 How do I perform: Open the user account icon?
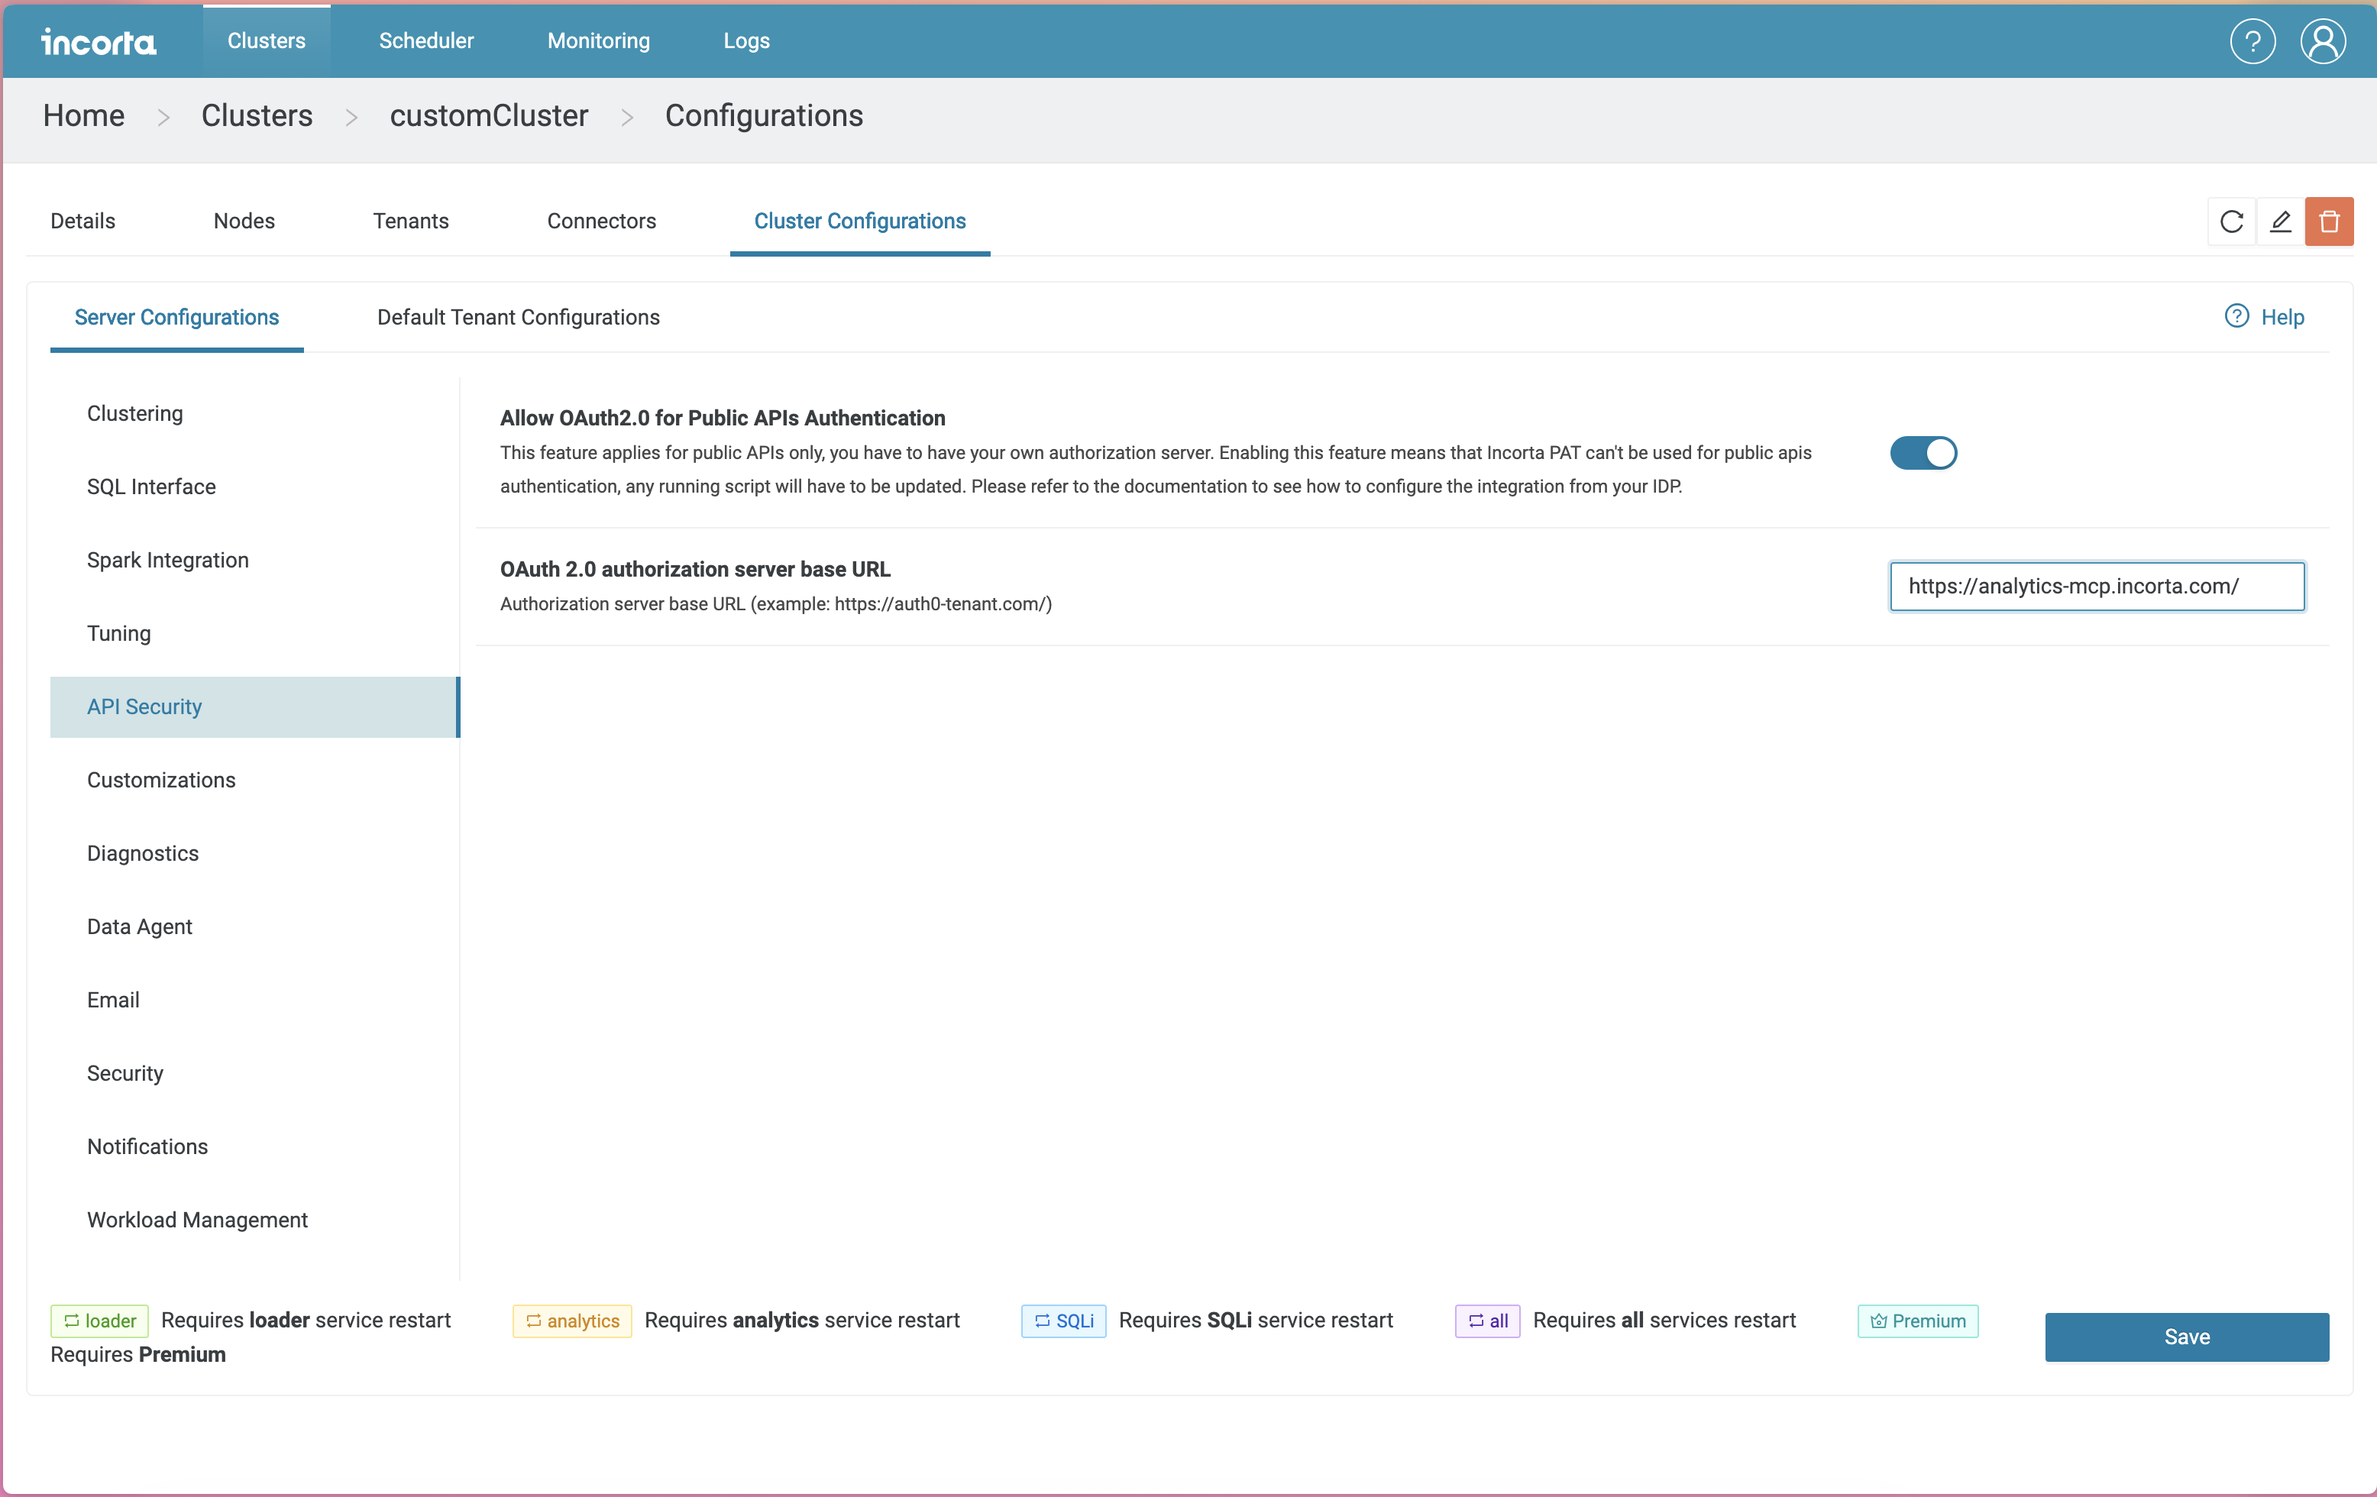pos(2322,40)
